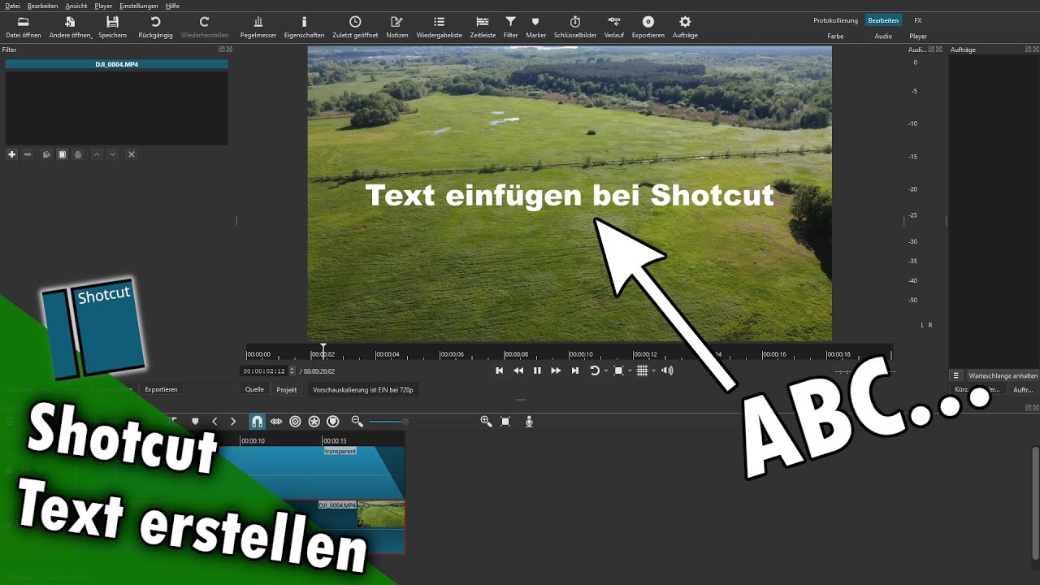Toggle timeline snapping magnet
Viewport: 1040px width, 585px height.
257,421
